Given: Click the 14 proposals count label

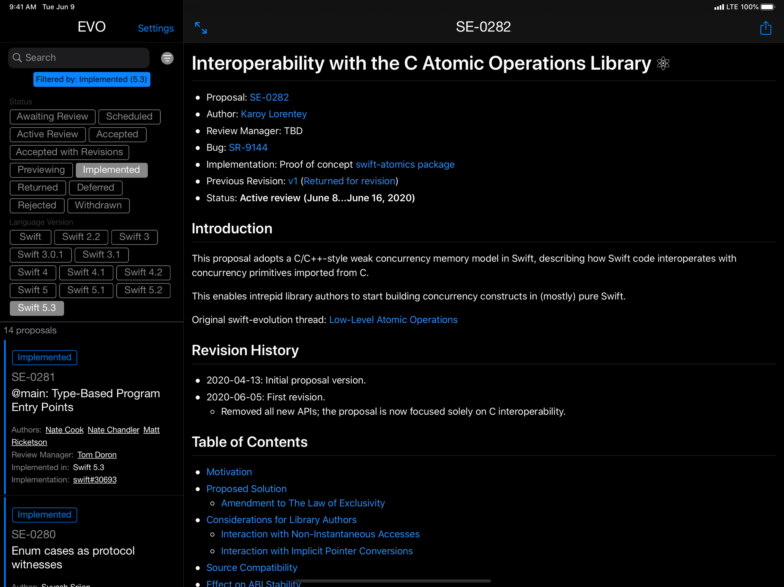Looking at the screenshot, I should pyautogui.click(x=30, y=330).
